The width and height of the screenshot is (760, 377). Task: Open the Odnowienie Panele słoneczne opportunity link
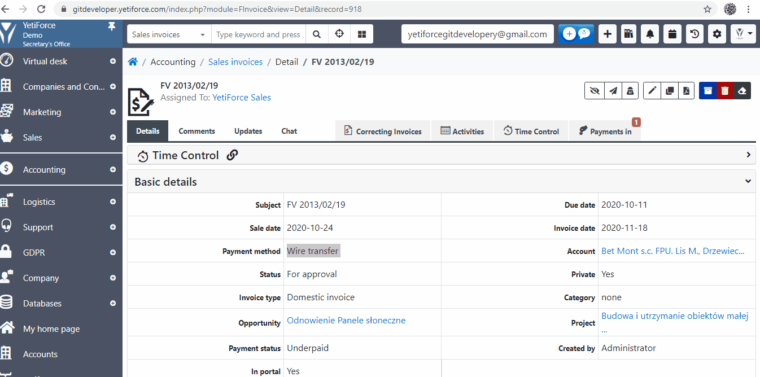coord(346,321)
